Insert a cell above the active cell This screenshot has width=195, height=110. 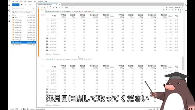coord(173,10)
